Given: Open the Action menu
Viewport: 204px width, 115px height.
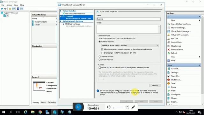Looking at the screenshot, I should coord(9,5).
